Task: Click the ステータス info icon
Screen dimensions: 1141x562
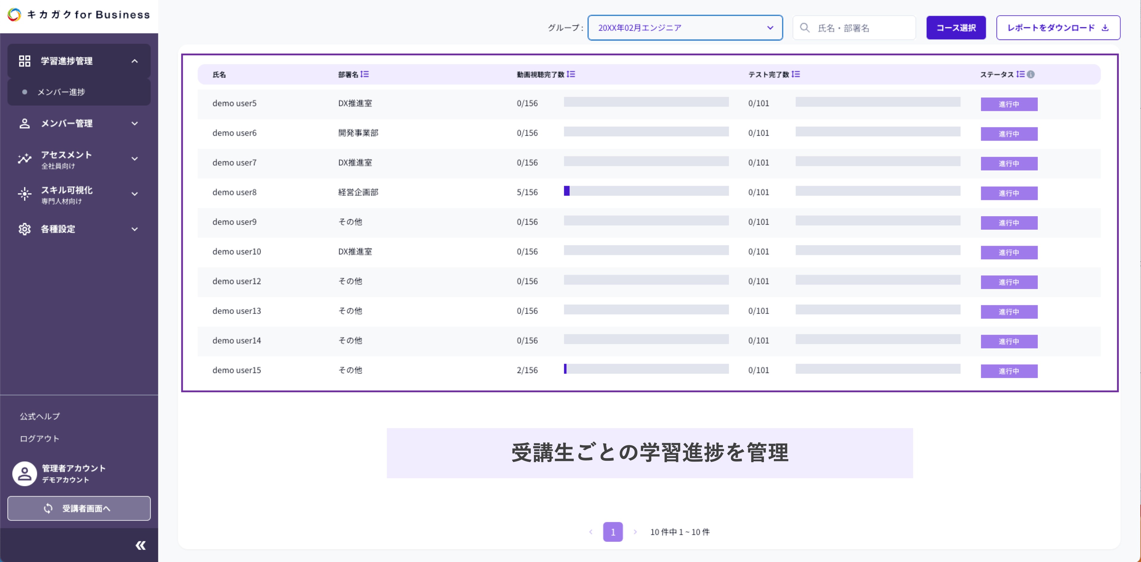Action: (1031, 74)
